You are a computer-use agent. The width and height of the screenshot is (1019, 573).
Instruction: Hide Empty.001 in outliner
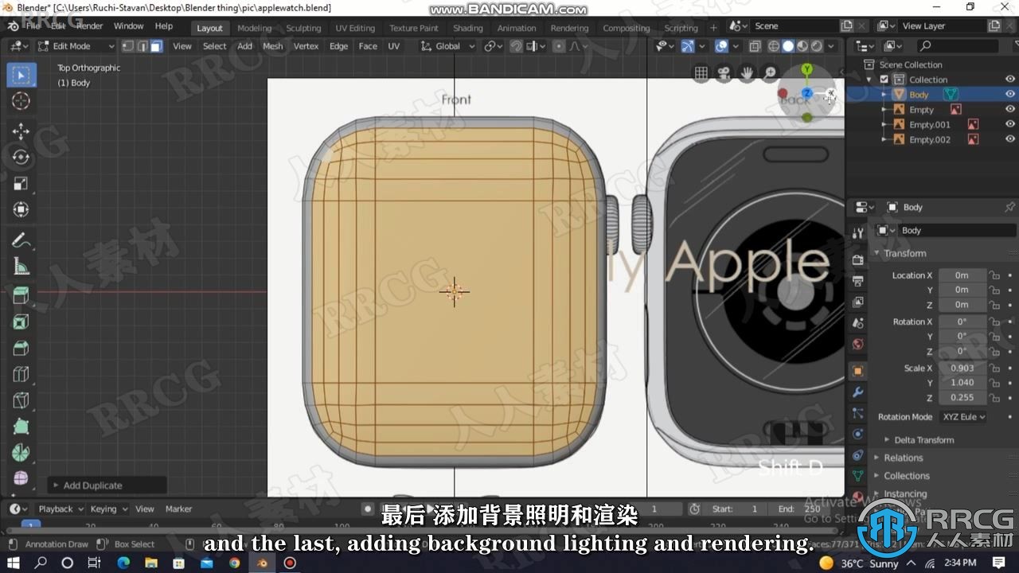[x=1009, y=124]
